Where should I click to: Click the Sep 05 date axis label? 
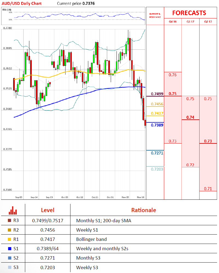click(19, 197)
